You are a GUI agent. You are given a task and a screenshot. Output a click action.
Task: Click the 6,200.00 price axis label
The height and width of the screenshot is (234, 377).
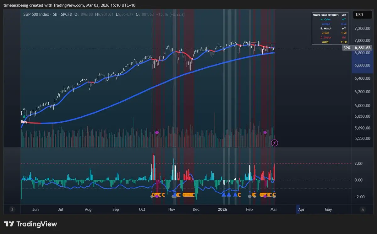(362, 92)
